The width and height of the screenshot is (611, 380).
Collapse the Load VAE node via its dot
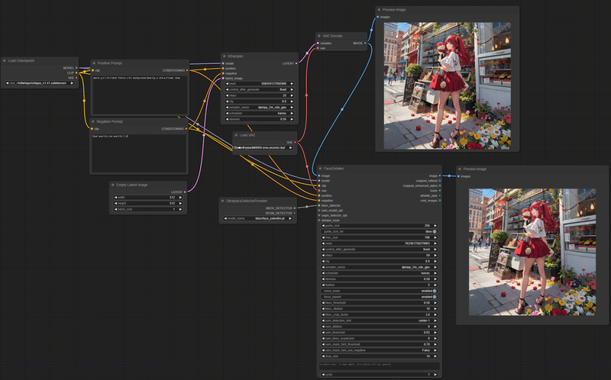(x=236, y=135)
